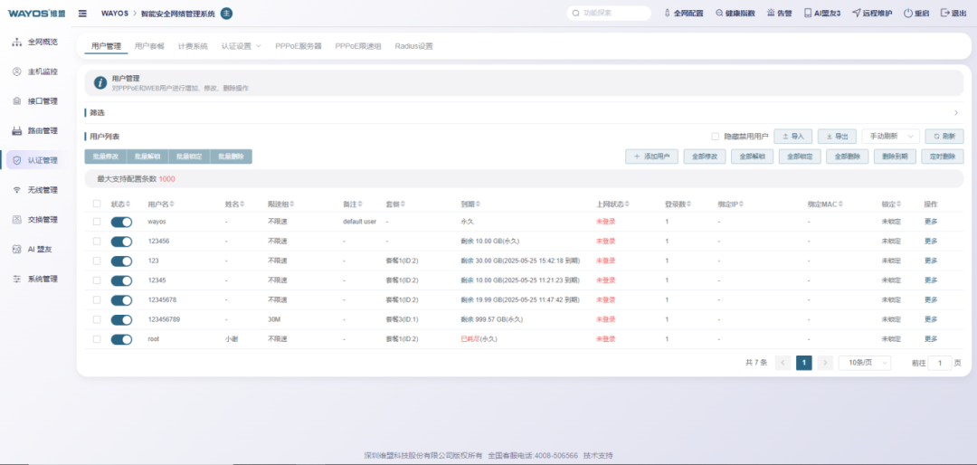Select 认证管理 shield icon in sidebar
Viewport: 977px width, 465px height.
pos(17,160)
